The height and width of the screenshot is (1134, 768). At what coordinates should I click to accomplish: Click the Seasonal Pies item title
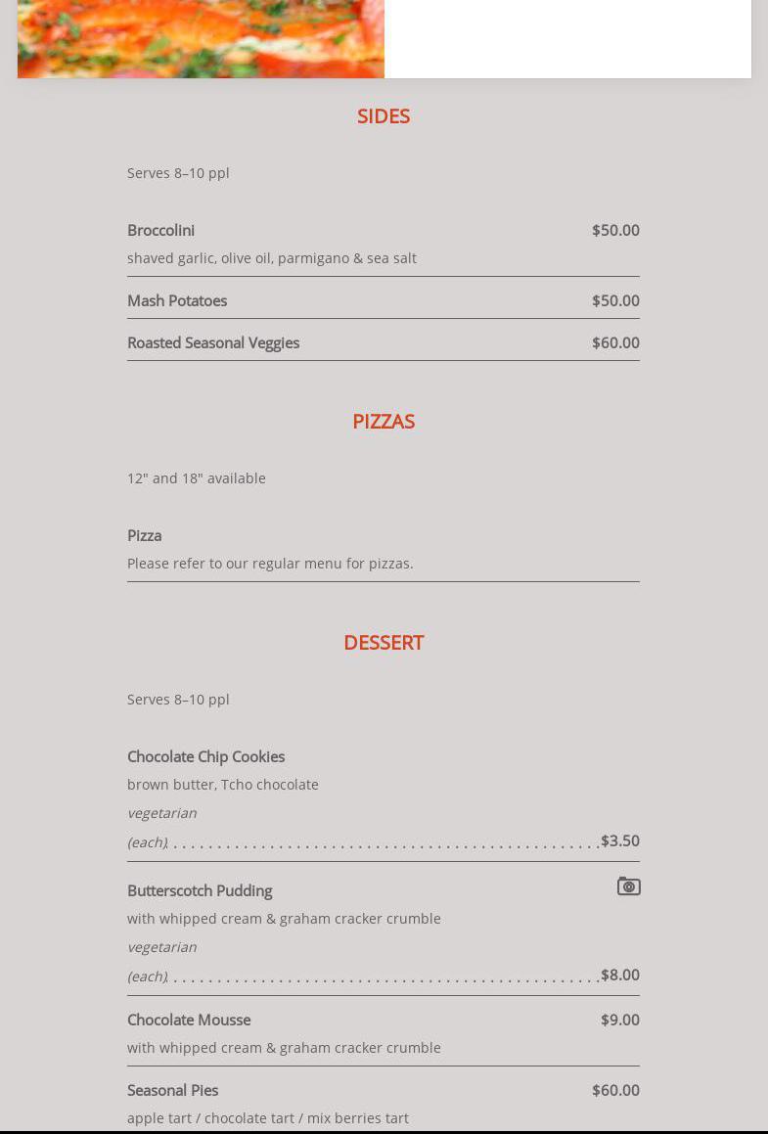[x=173, y=1091]
